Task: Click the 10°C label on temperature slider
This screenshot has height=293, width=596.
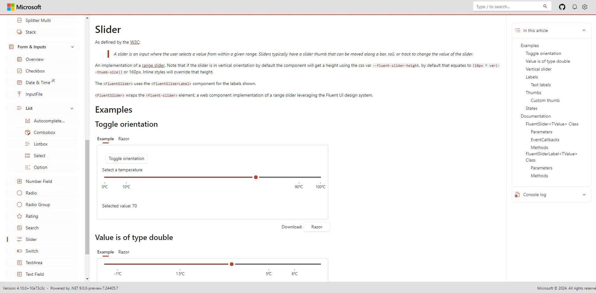Action: 126,187
